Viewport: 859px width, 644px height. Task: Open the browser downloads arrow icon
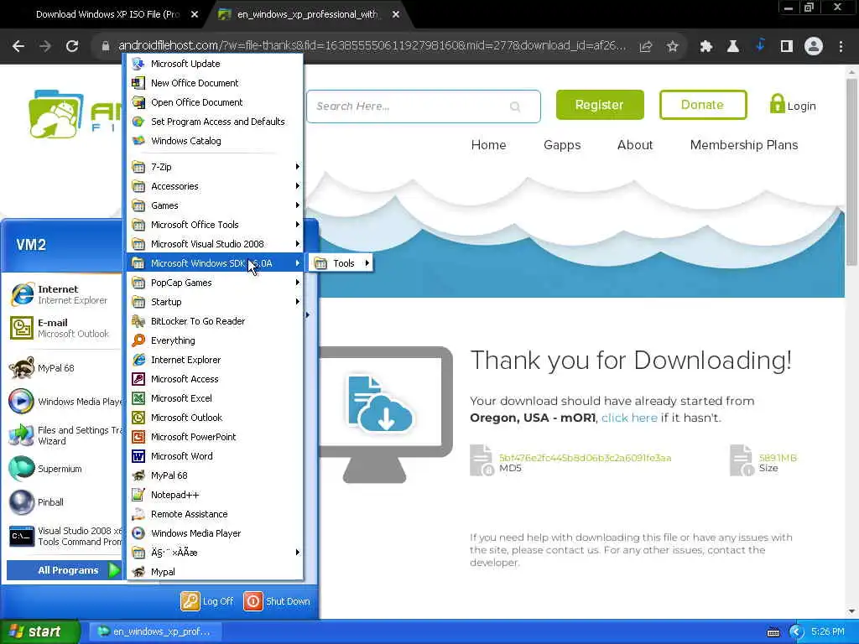(x=760, y=46)
